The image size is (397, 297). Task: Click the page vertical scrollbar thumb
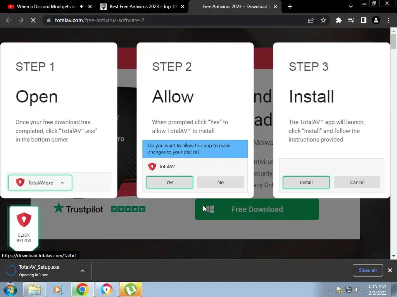tap(394, 42)
